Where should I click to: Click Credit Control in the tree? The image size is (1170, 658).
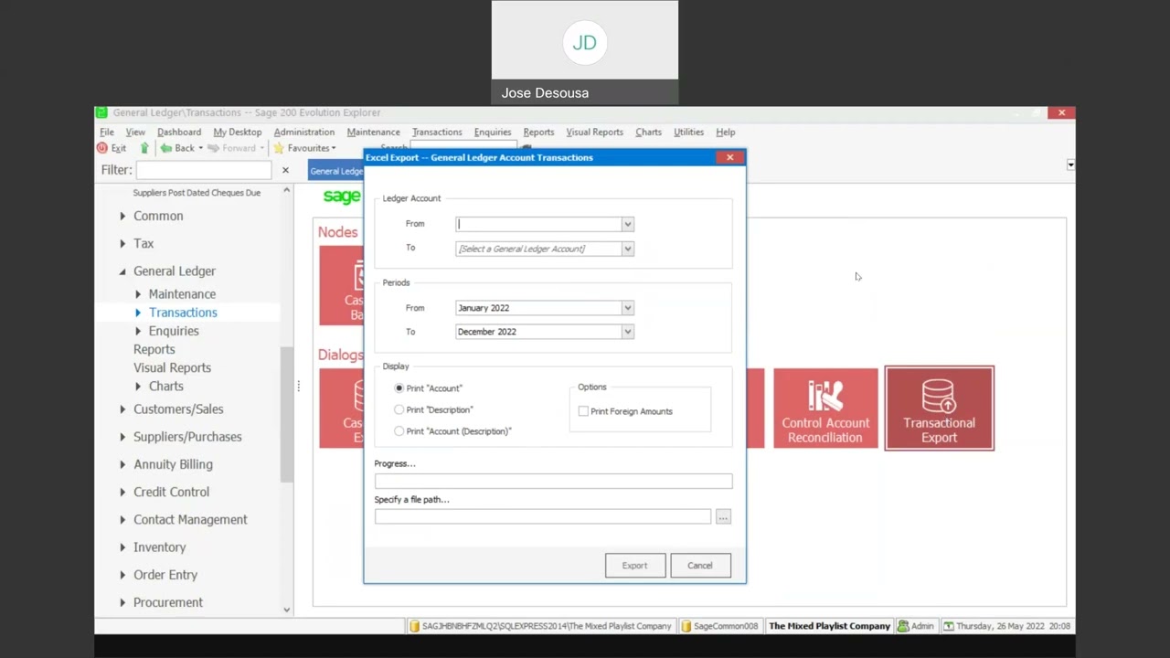point(171,492)
